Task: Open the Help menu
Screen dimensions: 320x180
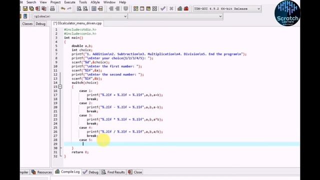Action: (122, 2)
